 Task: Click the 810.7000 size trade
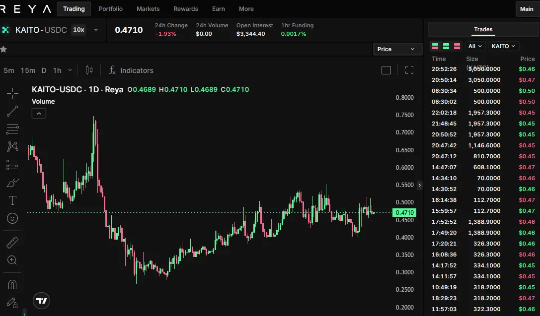[483, 156]
